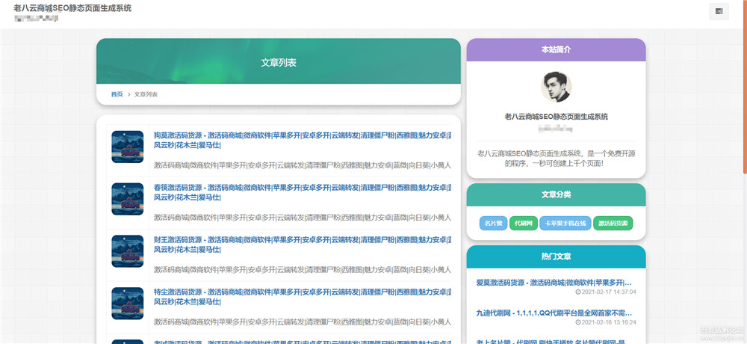
Task: Click the 文章列表 banner title
Action: click(279, 63)
